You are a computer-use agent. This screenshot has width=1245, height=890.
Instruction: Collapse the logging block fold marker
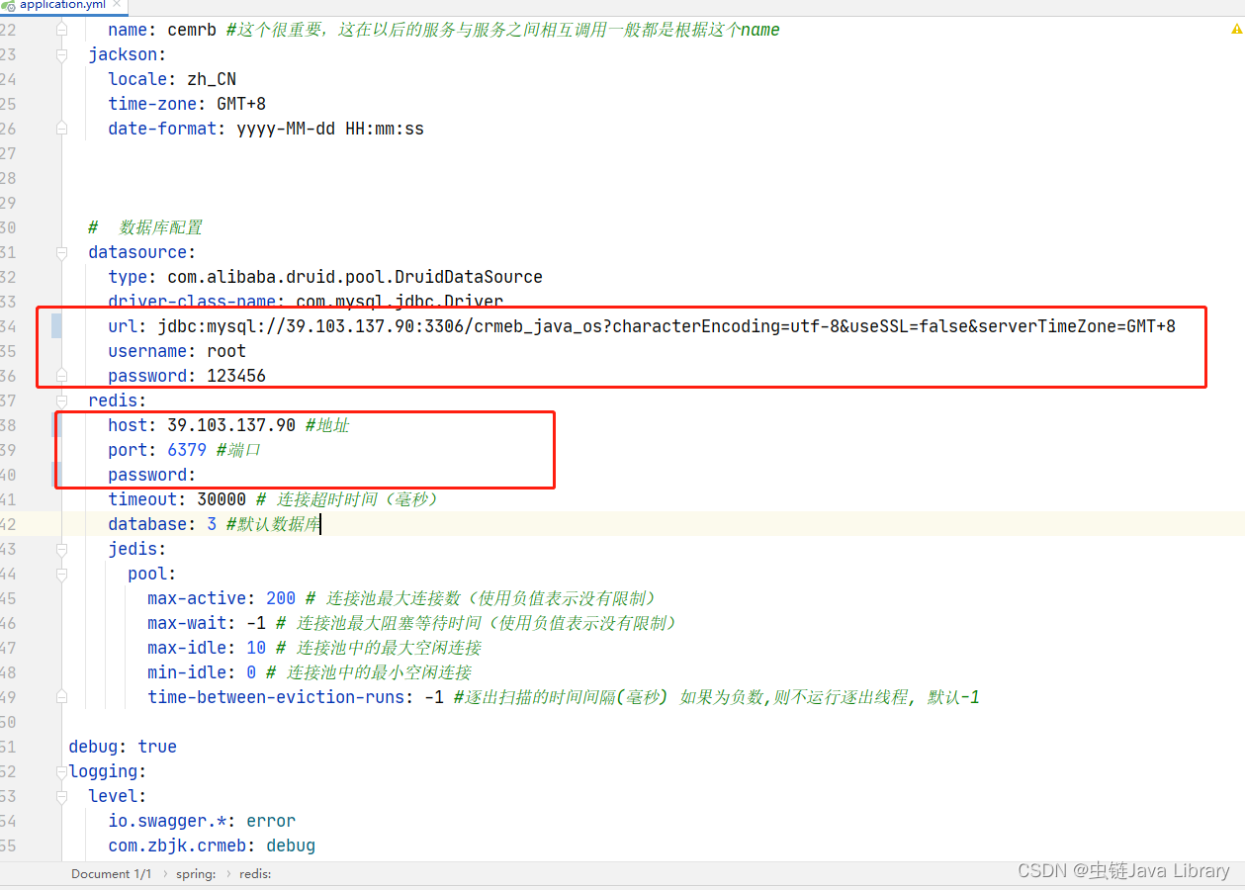[61, 771]
